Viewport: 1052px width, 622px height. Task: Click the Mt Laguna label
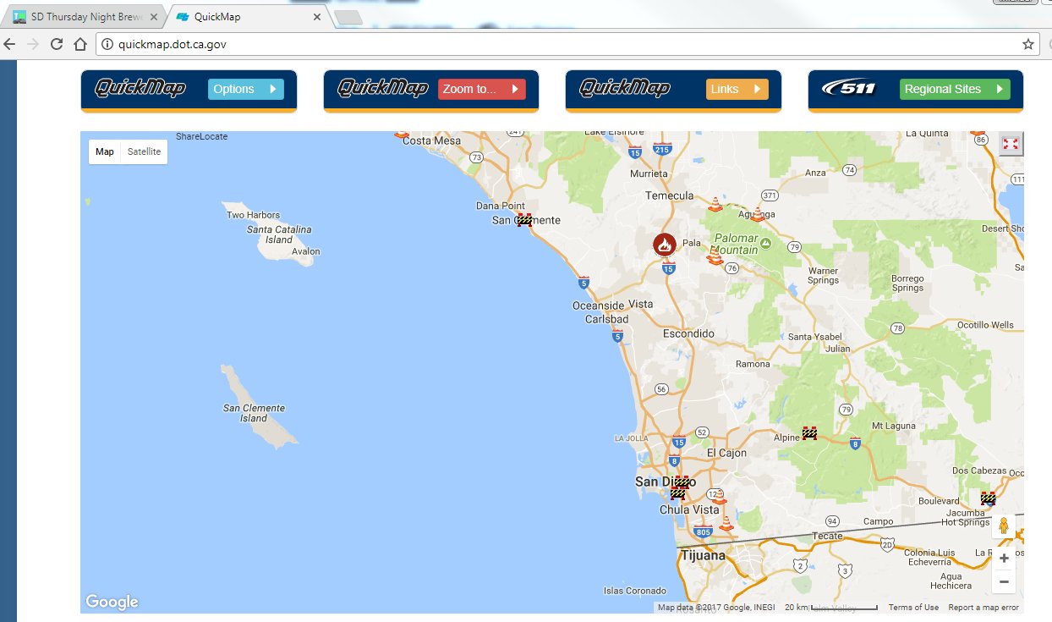click(895, 426)
